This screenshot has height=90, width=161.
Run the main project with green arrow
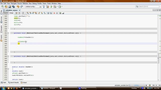[51, 7]
